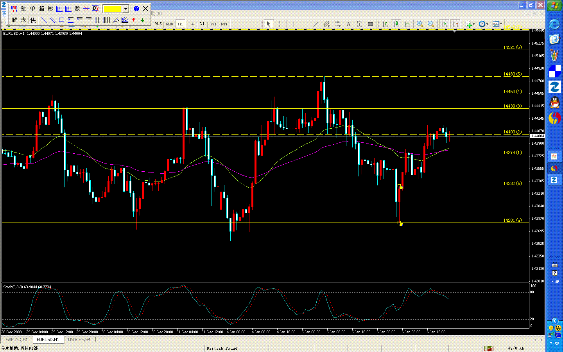Pick the yellow color swatch

tap(113, 9)
